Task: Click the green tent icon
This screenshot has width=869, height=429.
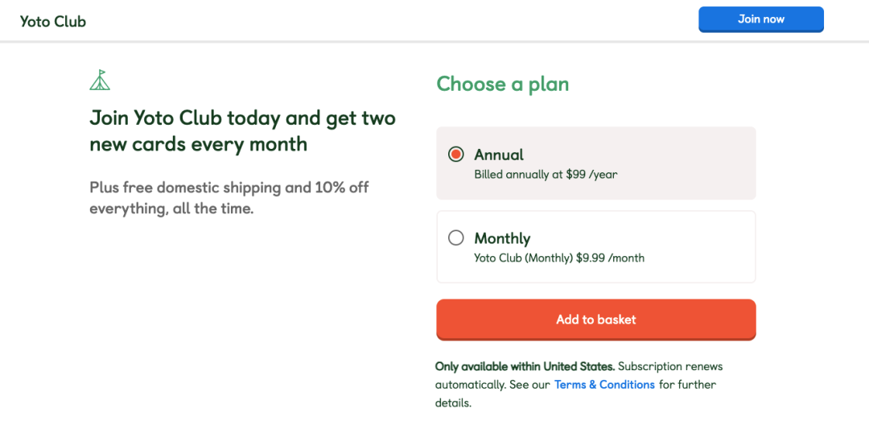Action: coord(100,80)
